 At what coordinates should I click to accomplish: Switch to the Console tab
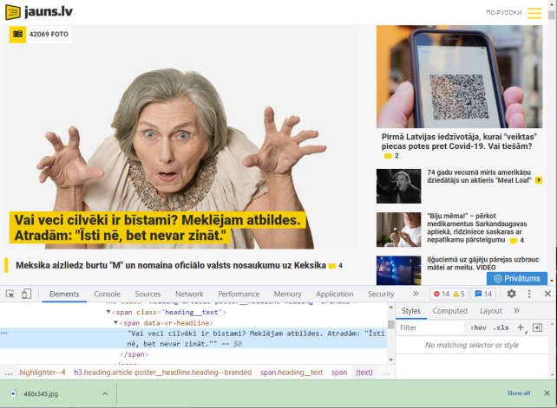click(x=107, y=294)
